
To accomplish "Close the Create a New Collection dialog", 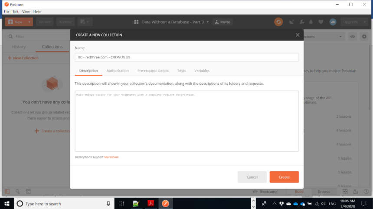I will click(x=298, y=35).
